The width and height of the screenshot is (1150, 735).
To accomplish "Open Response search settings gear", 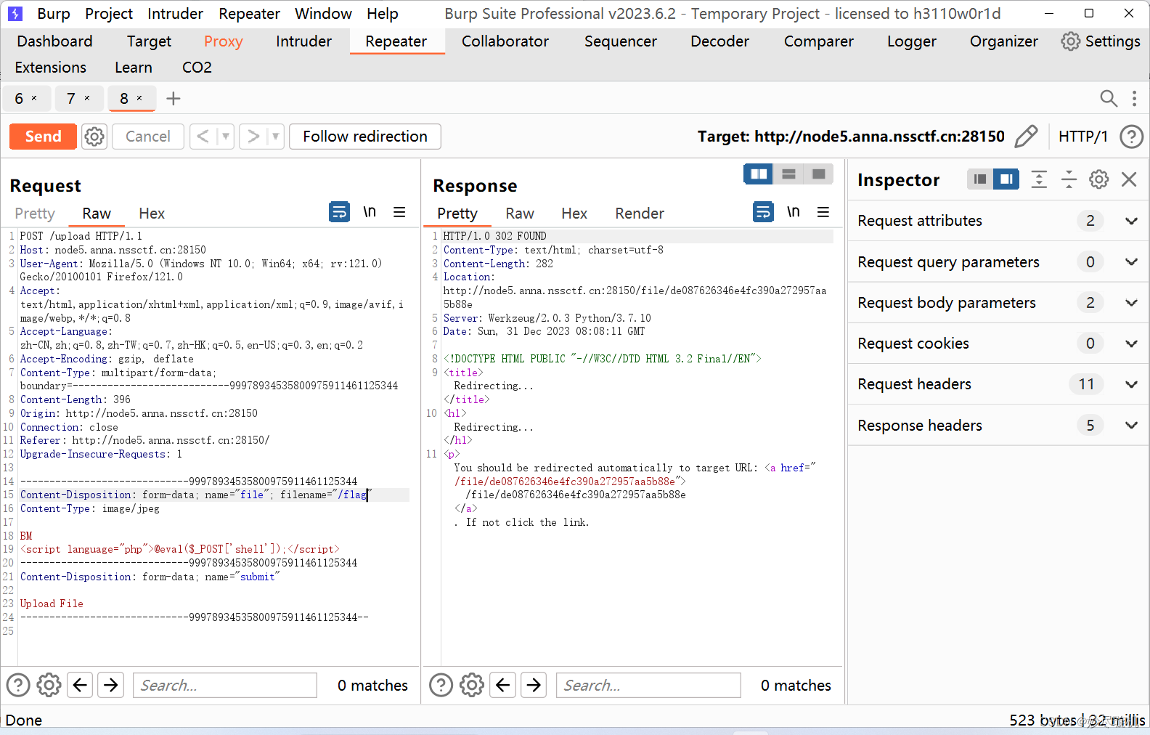I will point(472,685).
